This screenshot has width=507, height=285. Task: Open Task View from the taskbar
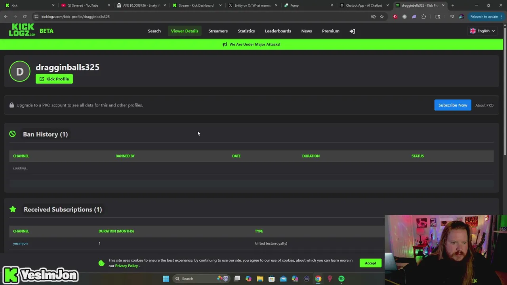click(237, 279)
